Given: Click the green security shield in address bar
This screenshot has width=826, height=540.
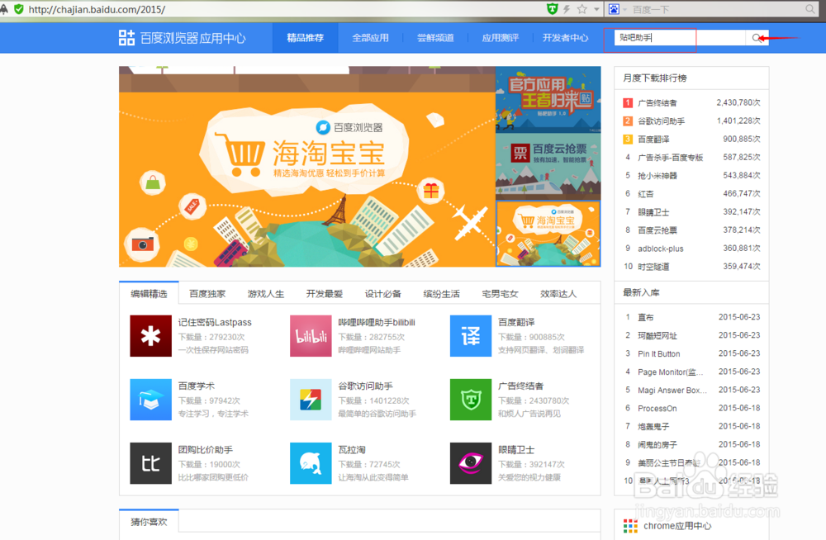Looking at the screenshot, I should click(x=19, y=9).
